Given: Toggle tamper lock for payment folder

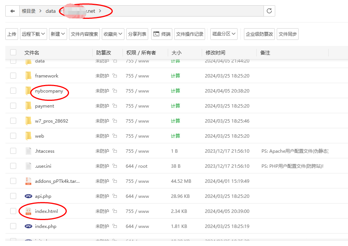Looking at the screenshot, I should [x=115, y=106].
